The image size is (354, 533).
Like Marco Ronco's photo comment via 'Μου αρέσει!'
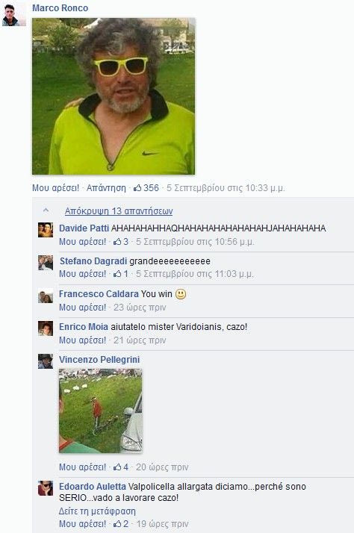click(55, 187)
